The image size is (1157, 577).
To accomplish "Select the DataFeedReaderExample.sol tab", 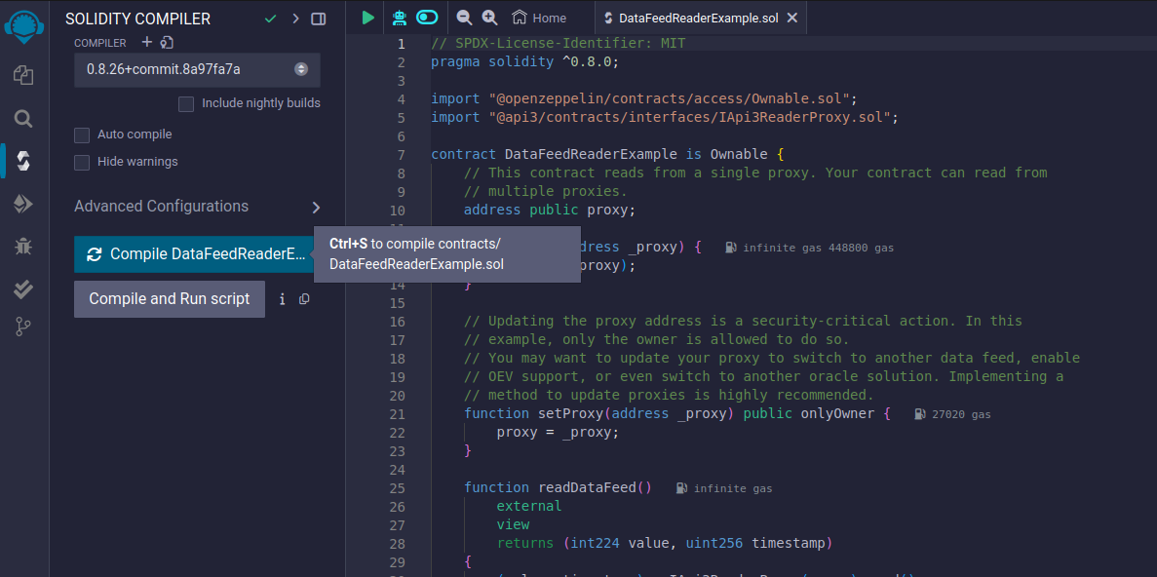I will [x=687, y=18].
